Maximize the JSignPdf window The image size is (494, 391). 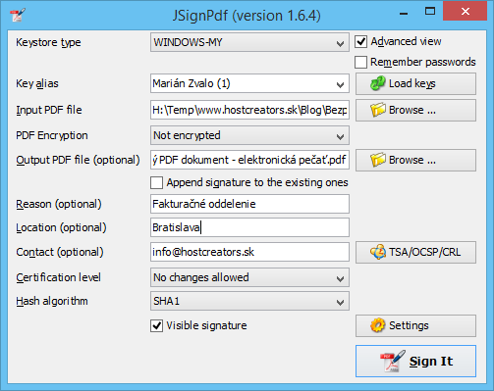click(x=430, y=12)
